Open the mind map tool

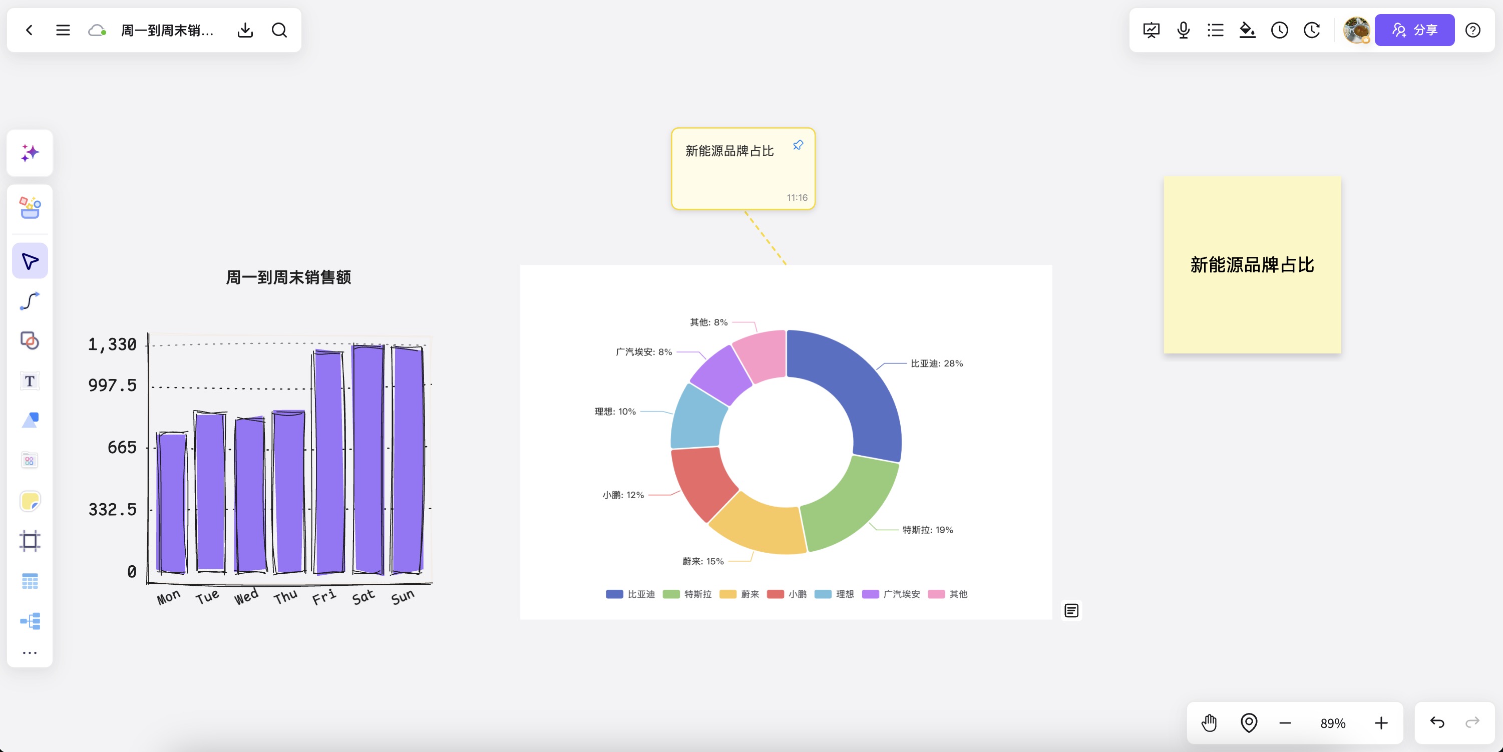click(30, 621)
